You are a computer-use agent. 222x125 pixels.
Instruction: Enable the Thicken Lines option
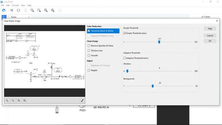(x=89, y=51)
